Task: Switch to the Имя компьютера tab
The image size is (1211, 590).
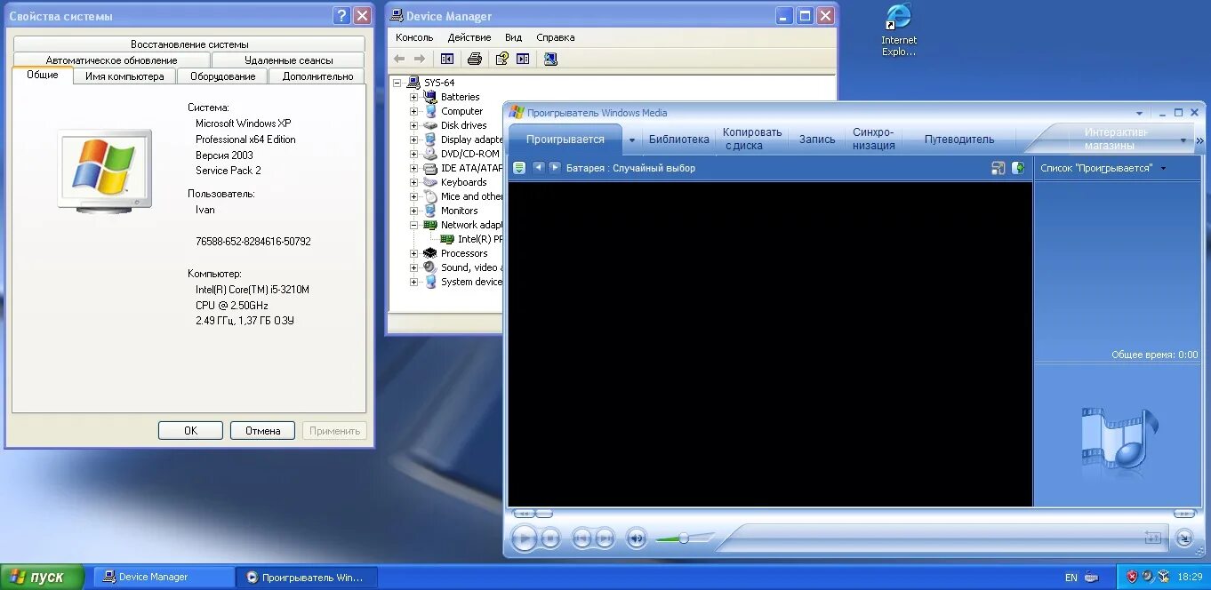Action: click(124, 76)
